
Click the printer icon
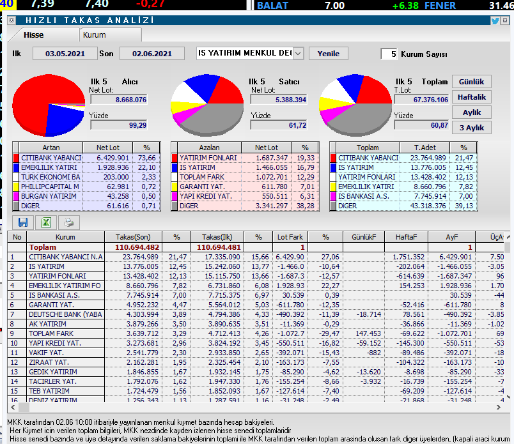coord(69,222)
